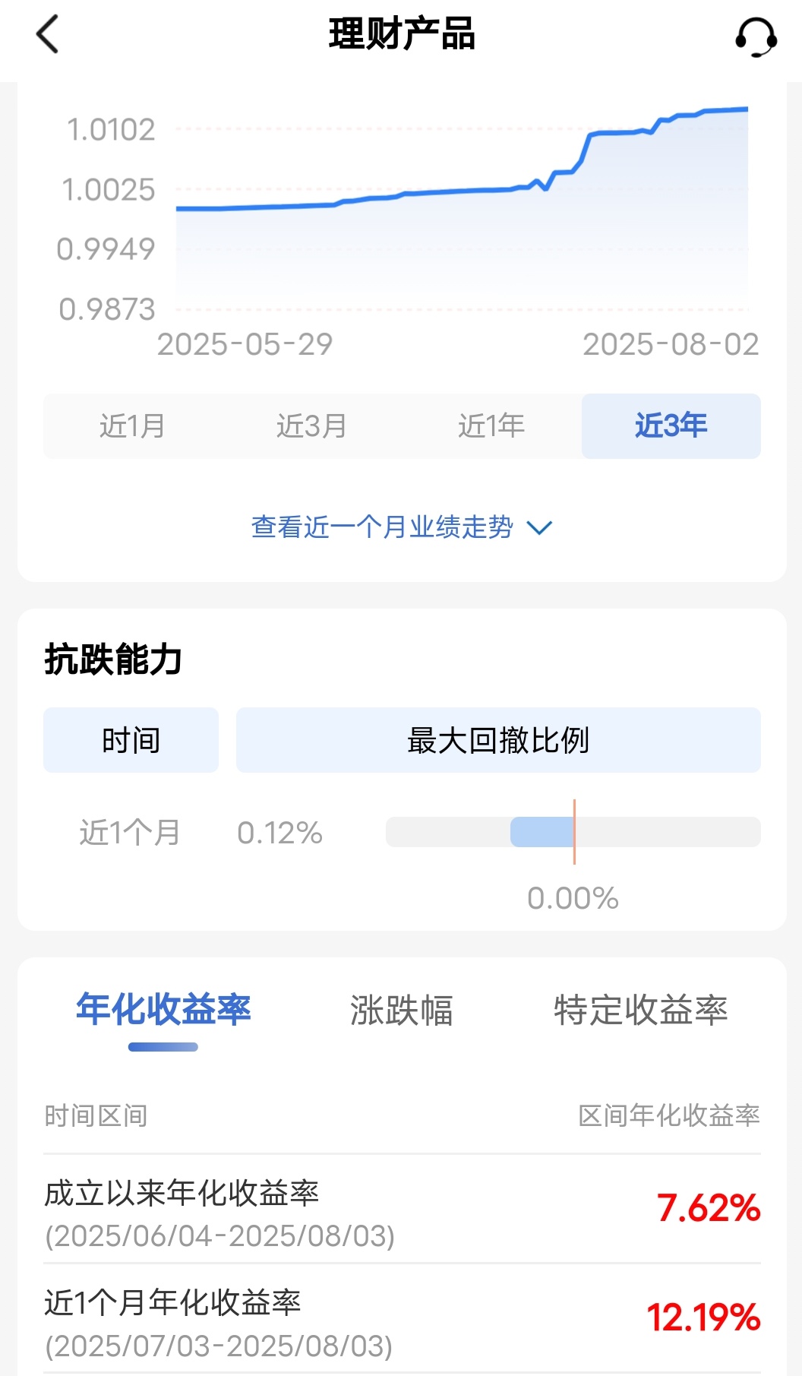802x1376 pixels.
Task: Click the blue max drawdown bar
Action: coord(542,832)
